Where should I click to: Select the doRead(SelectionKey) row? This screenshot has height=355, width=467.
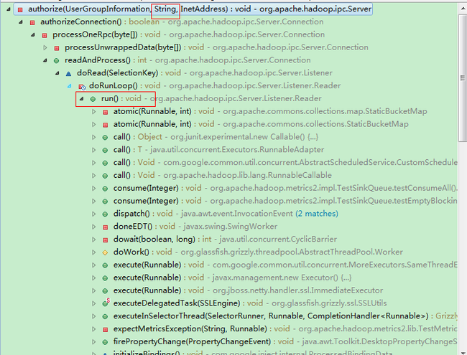pos(205,73)
